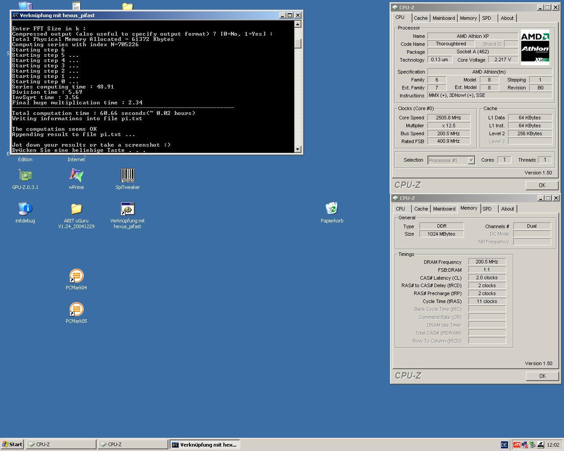Click the Cycle Time (tRAS) value 11 clocks
This screenshot has height=451, width=564.
pyautogui.click(x=487, y=301)
